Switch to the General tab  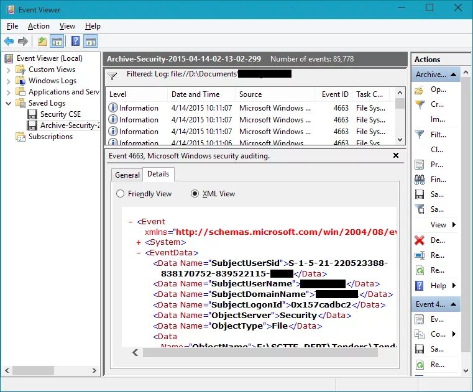[x=127, y=175]
